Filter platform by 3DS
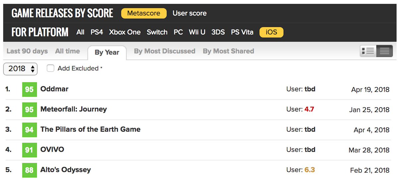The image size is (398, 180). tap(218, 32)
